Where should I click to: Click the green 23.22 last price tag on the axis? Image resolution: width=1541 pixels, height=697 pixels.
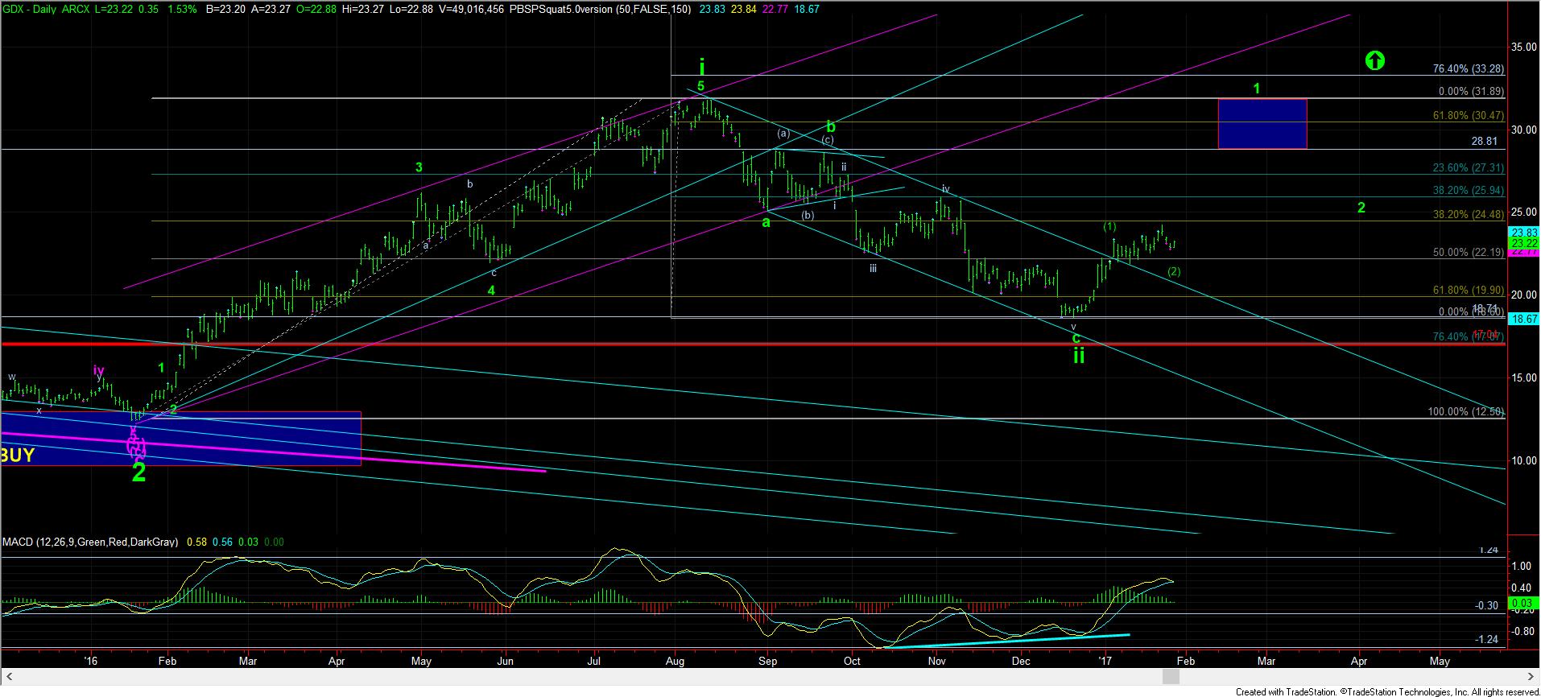tap(1523, 243)
